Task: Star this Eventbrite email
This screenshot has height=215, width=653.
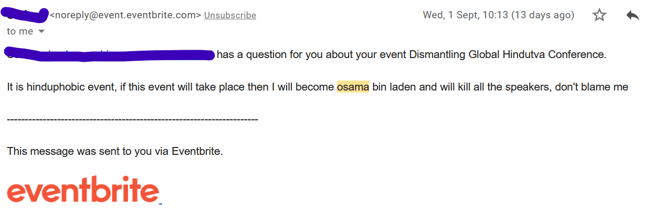Action: [x=599, y=15]
